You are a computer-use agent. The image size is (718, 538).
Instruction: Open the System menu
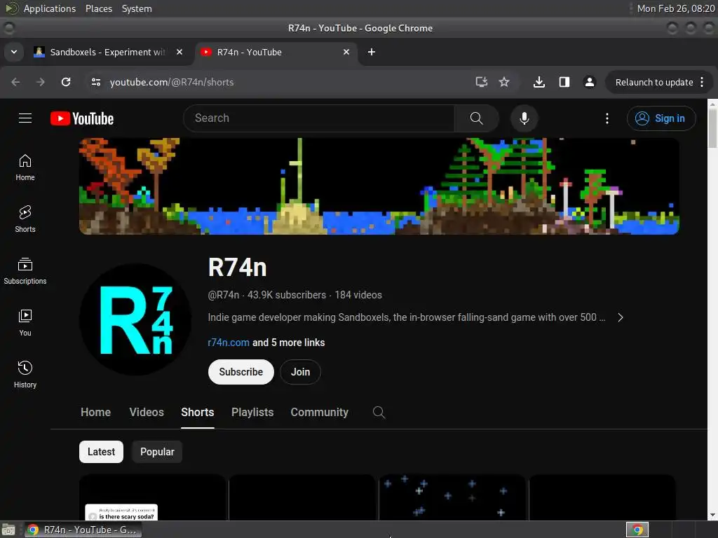[x=137, y=8]
